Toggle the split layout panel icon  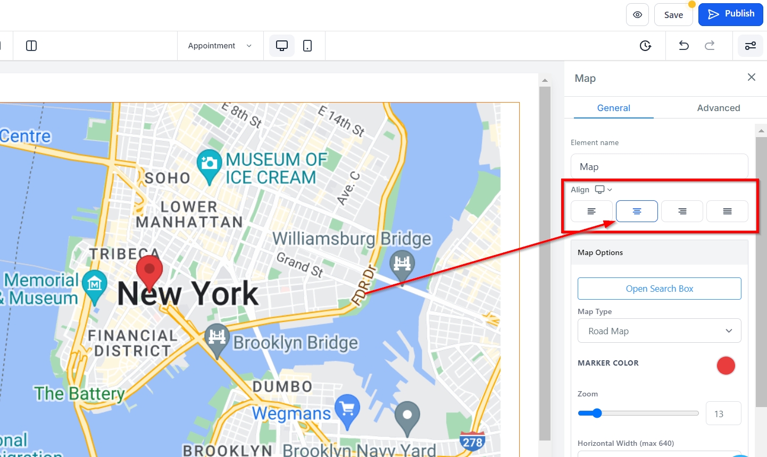point(31,46)
